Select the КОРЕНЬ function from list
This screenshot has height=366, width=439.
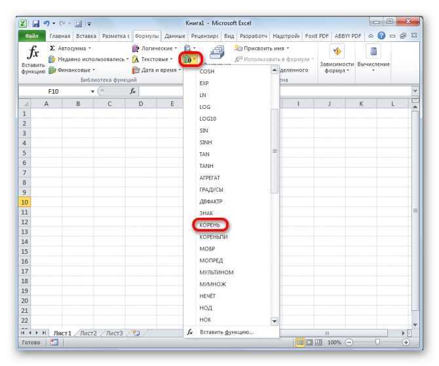click(210, 225)
